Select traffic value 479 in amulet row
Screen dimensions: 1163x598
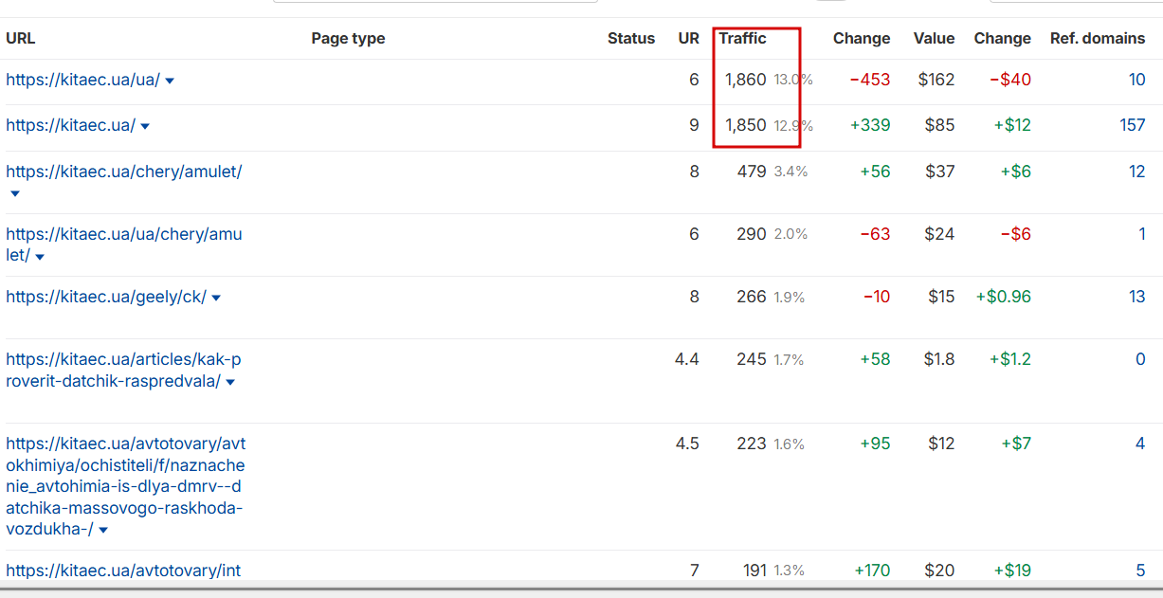click(751, 172)
